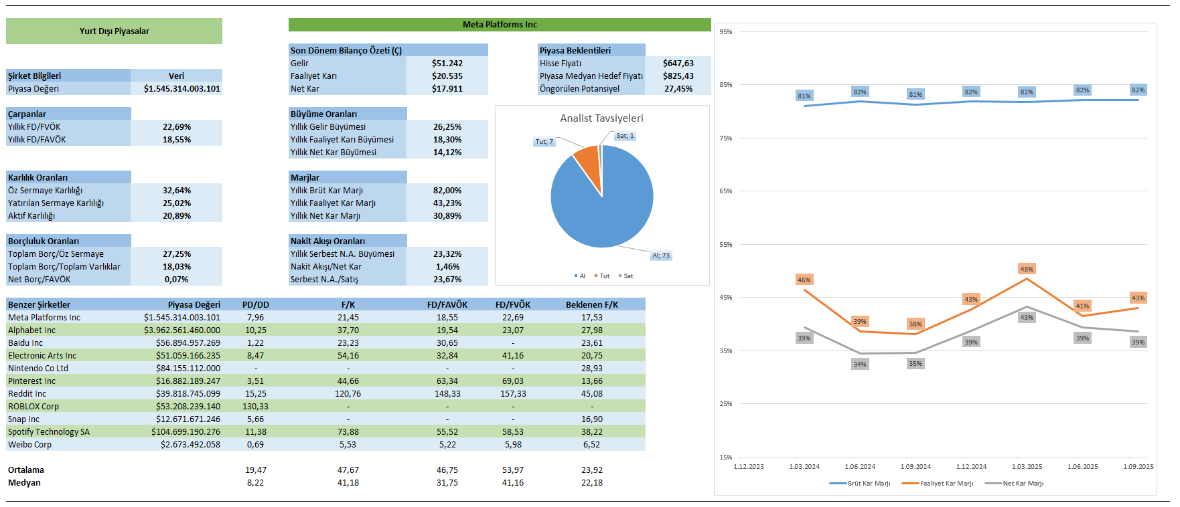Viewport: 1180px width, 507px height.
Task: Click the 'Al; 73' pie data label
Action: coord(660,256)
